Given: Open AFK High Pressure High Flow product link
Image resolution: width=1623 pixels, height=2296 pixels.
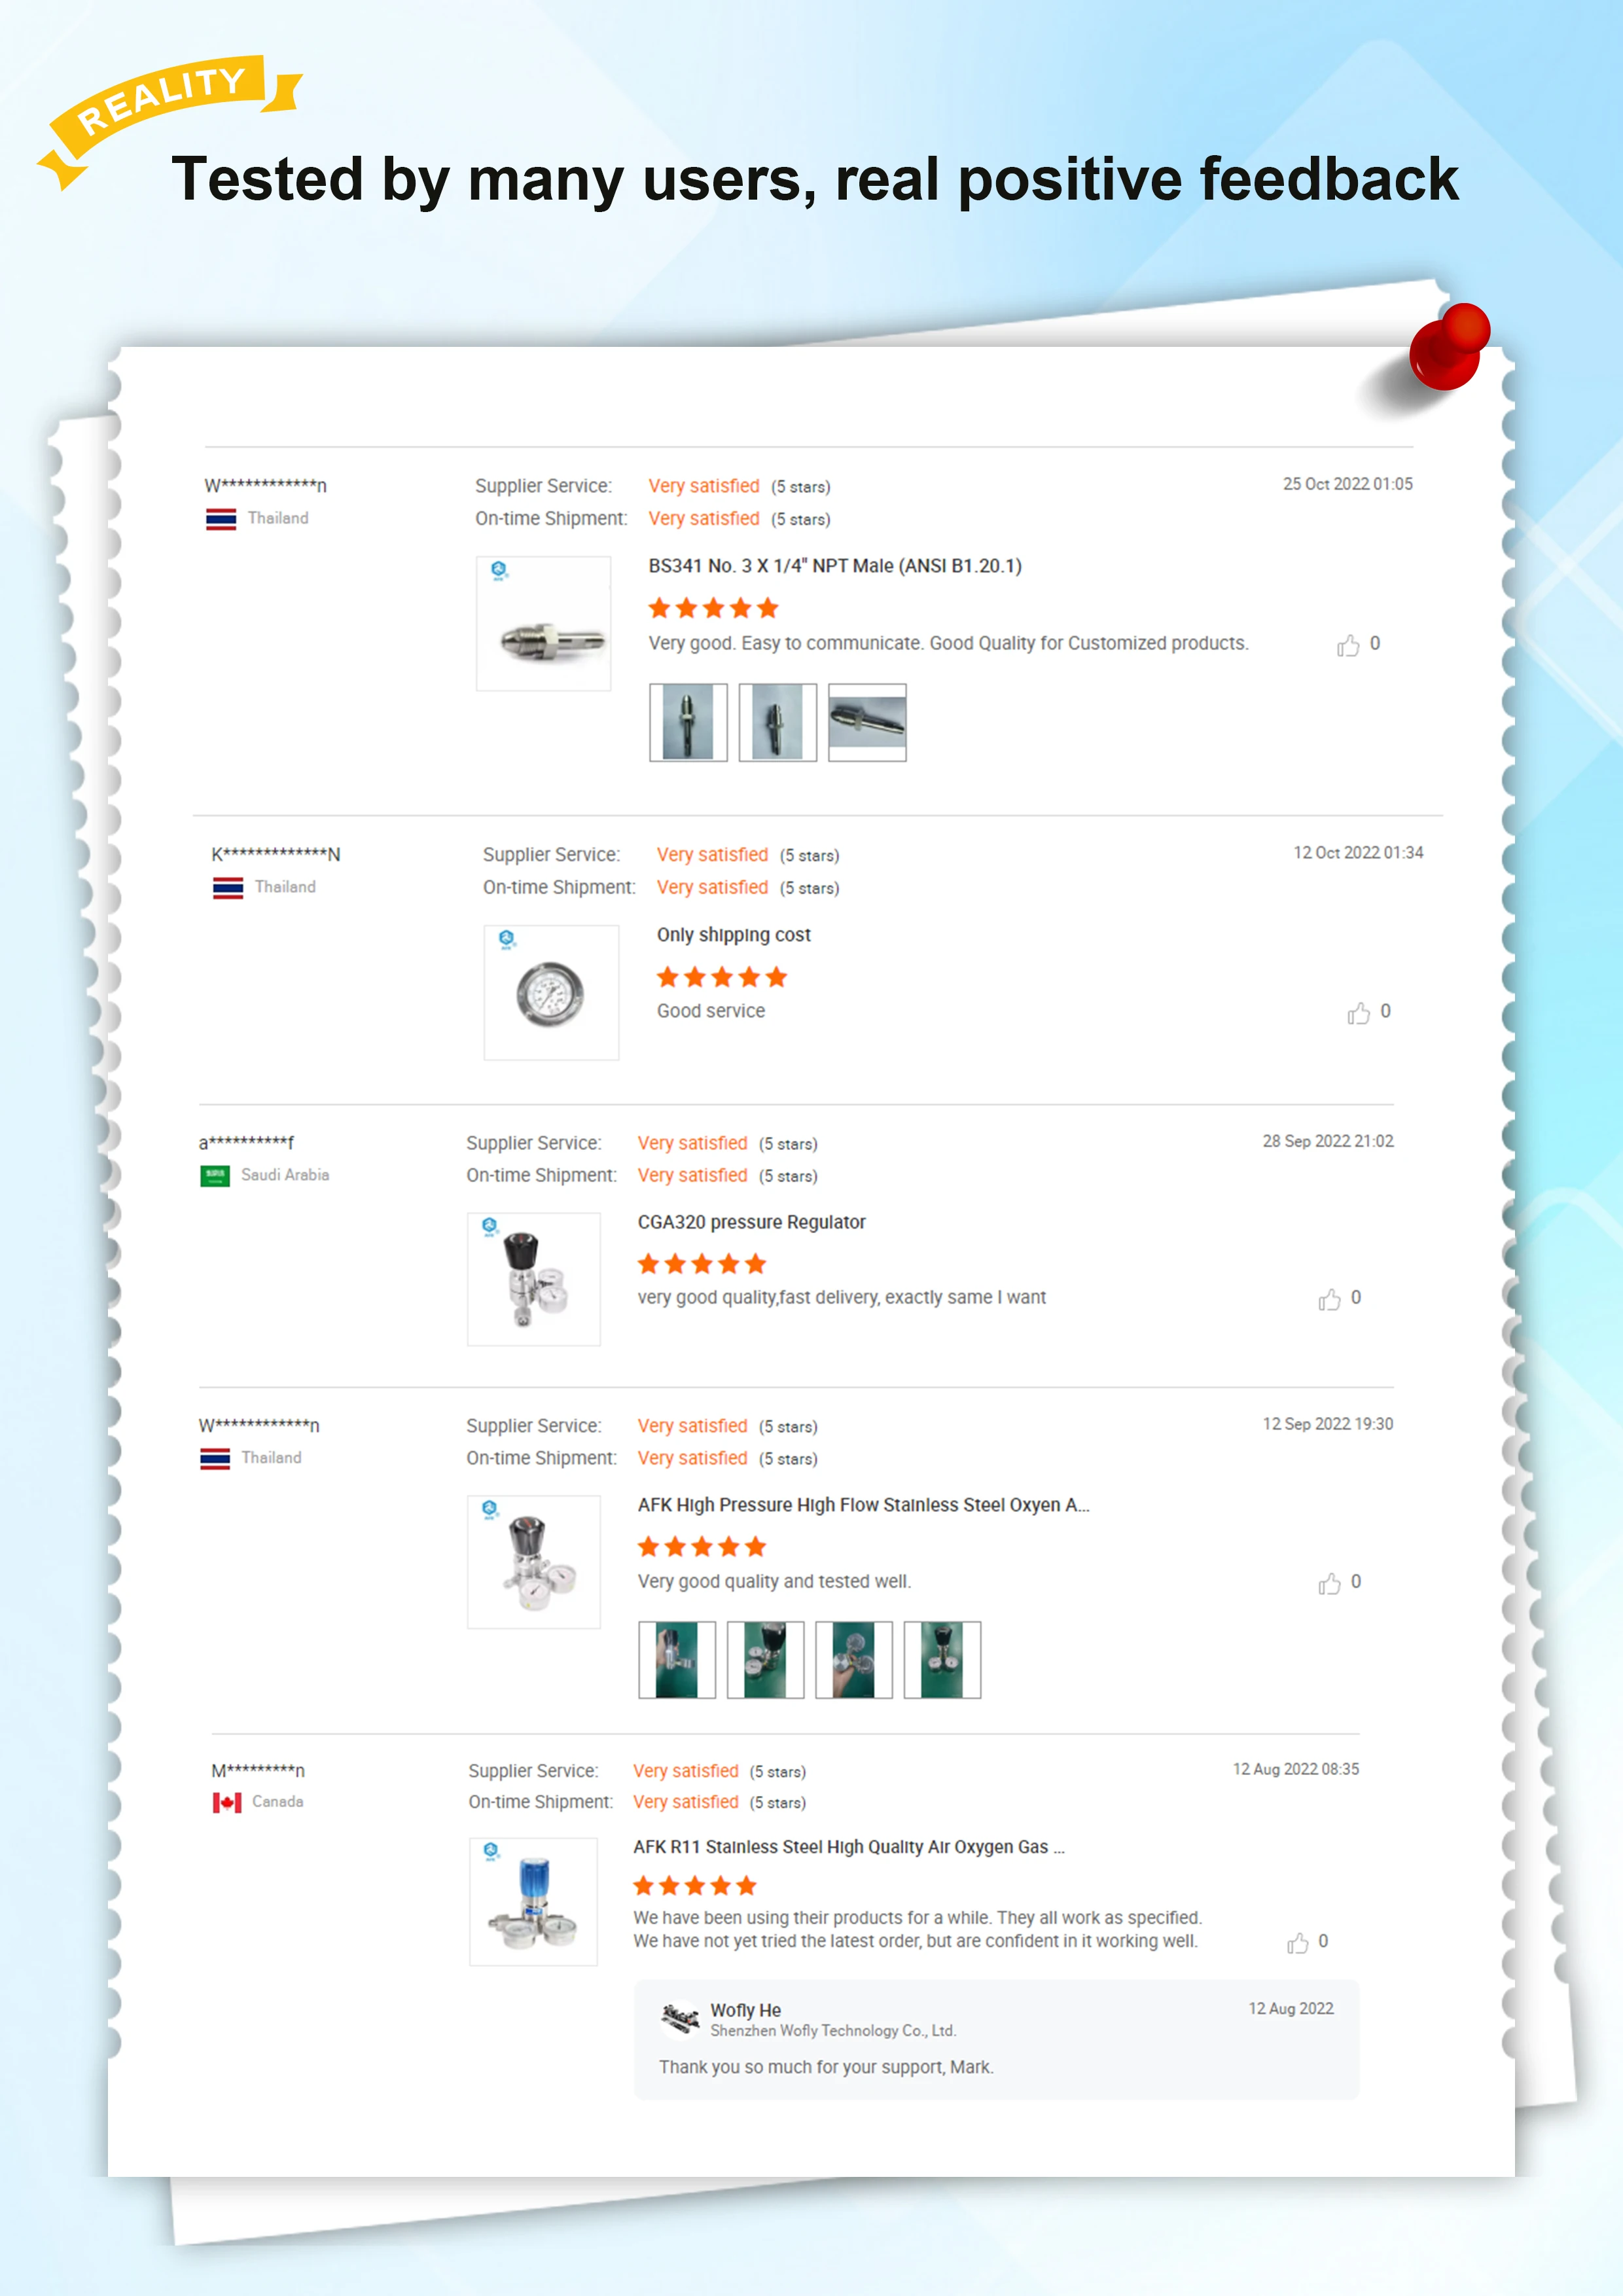Looking at the screenshot, I should 863,1505.
